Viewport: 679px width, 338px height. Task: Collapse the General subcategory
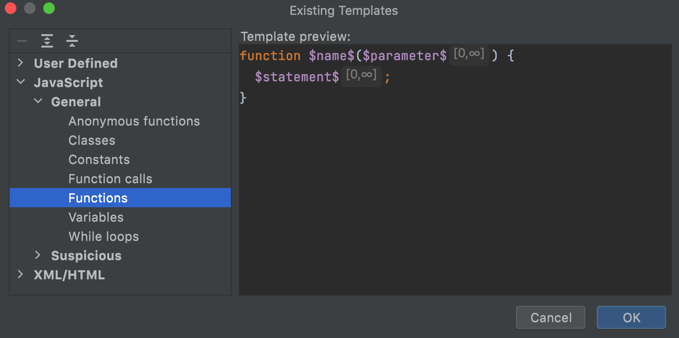coord(38,101)
